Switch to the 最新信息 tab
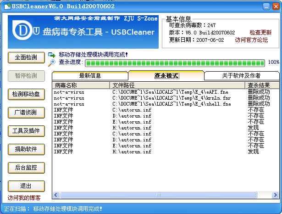This screenshot has height=214, width=282. [90, 76]
